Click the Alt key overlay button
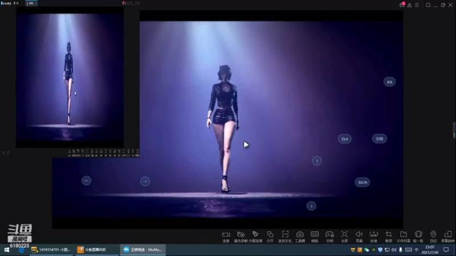The height and width of the screenshot is (256, 456). click(389, 82)
